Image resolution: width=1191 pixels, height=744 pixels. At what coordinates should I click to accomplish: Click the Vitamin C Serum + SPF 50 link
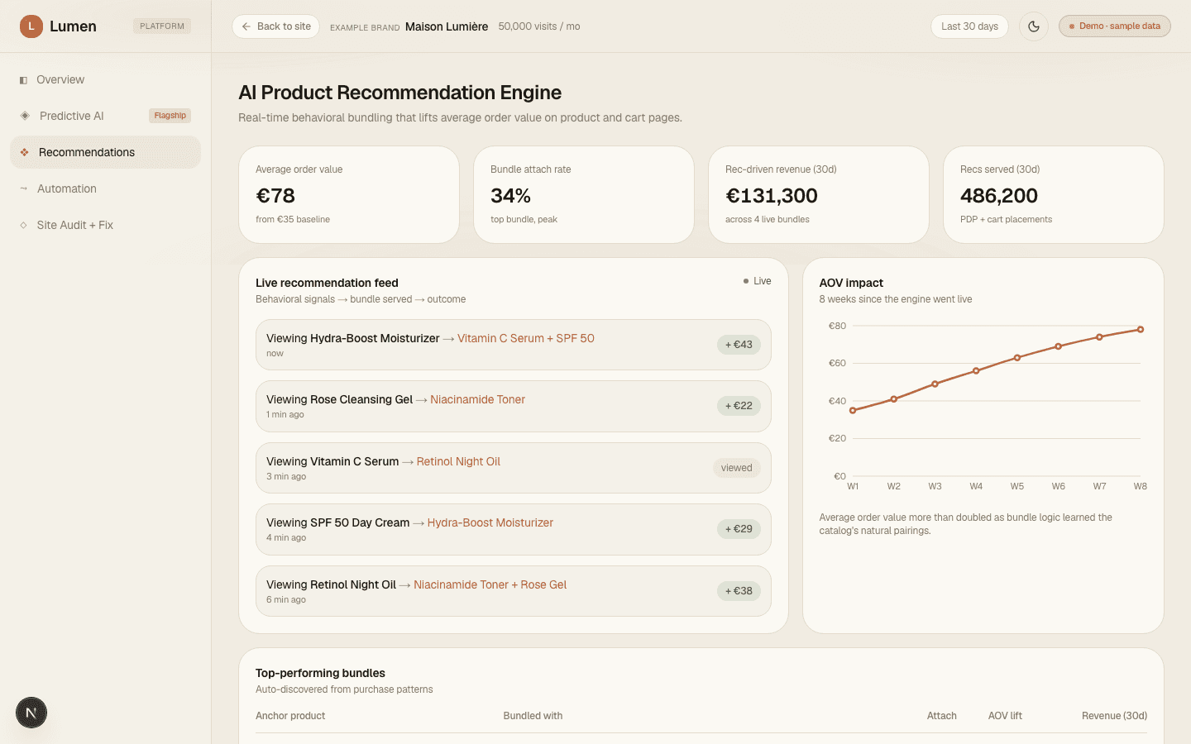tap(526, 338)
